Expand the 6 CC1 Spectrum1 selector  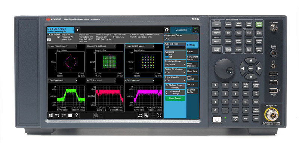pos(139,81)
